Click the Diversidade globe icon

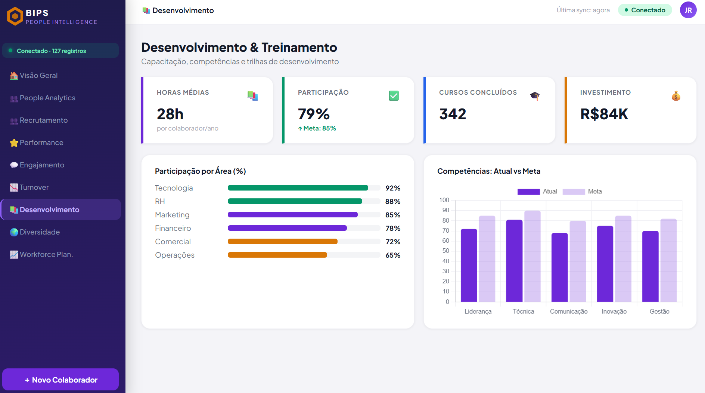pyautogui.click(x=14, y=232)
